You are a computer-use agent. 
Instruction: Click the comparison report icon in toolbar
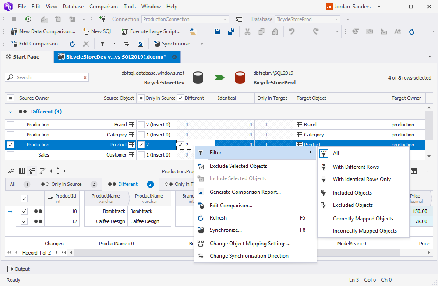141,44
